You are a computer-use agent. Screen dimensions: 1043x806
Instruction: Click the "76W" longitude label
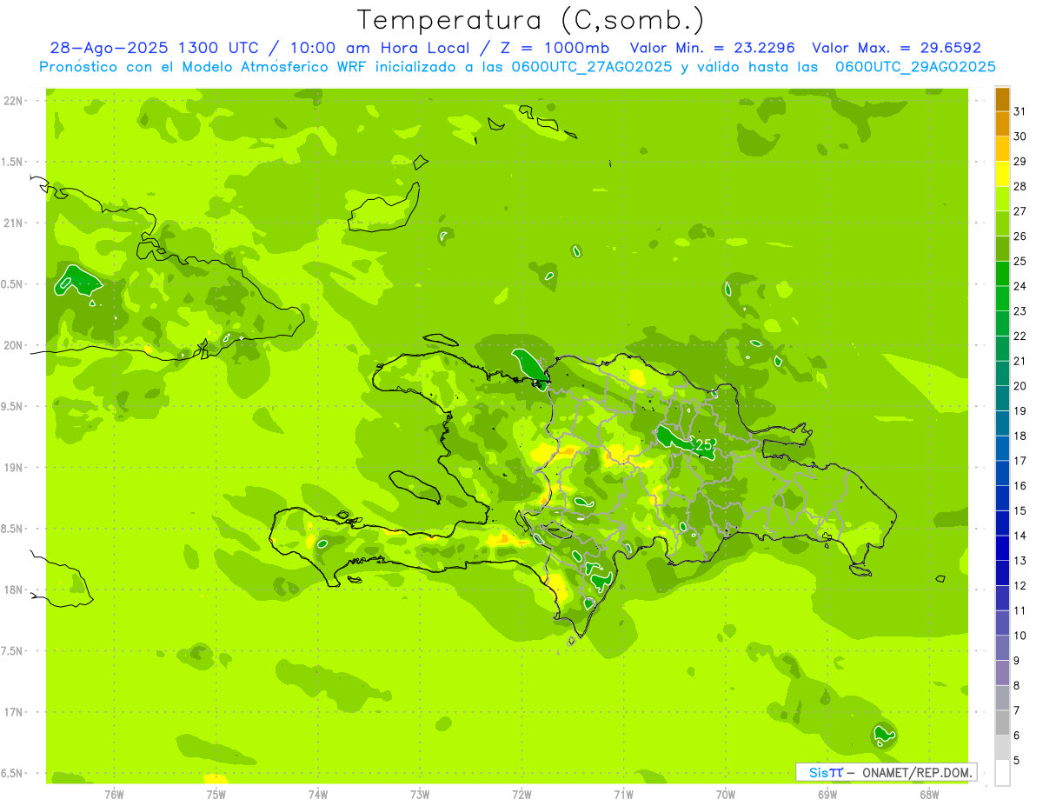click(114, 795)
